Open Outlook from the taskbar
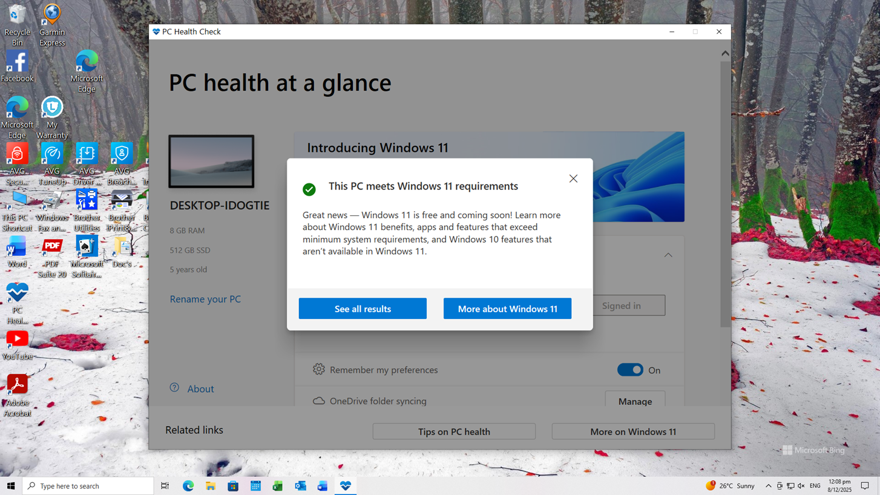880x495 pixels. click(x=300, y=486)
